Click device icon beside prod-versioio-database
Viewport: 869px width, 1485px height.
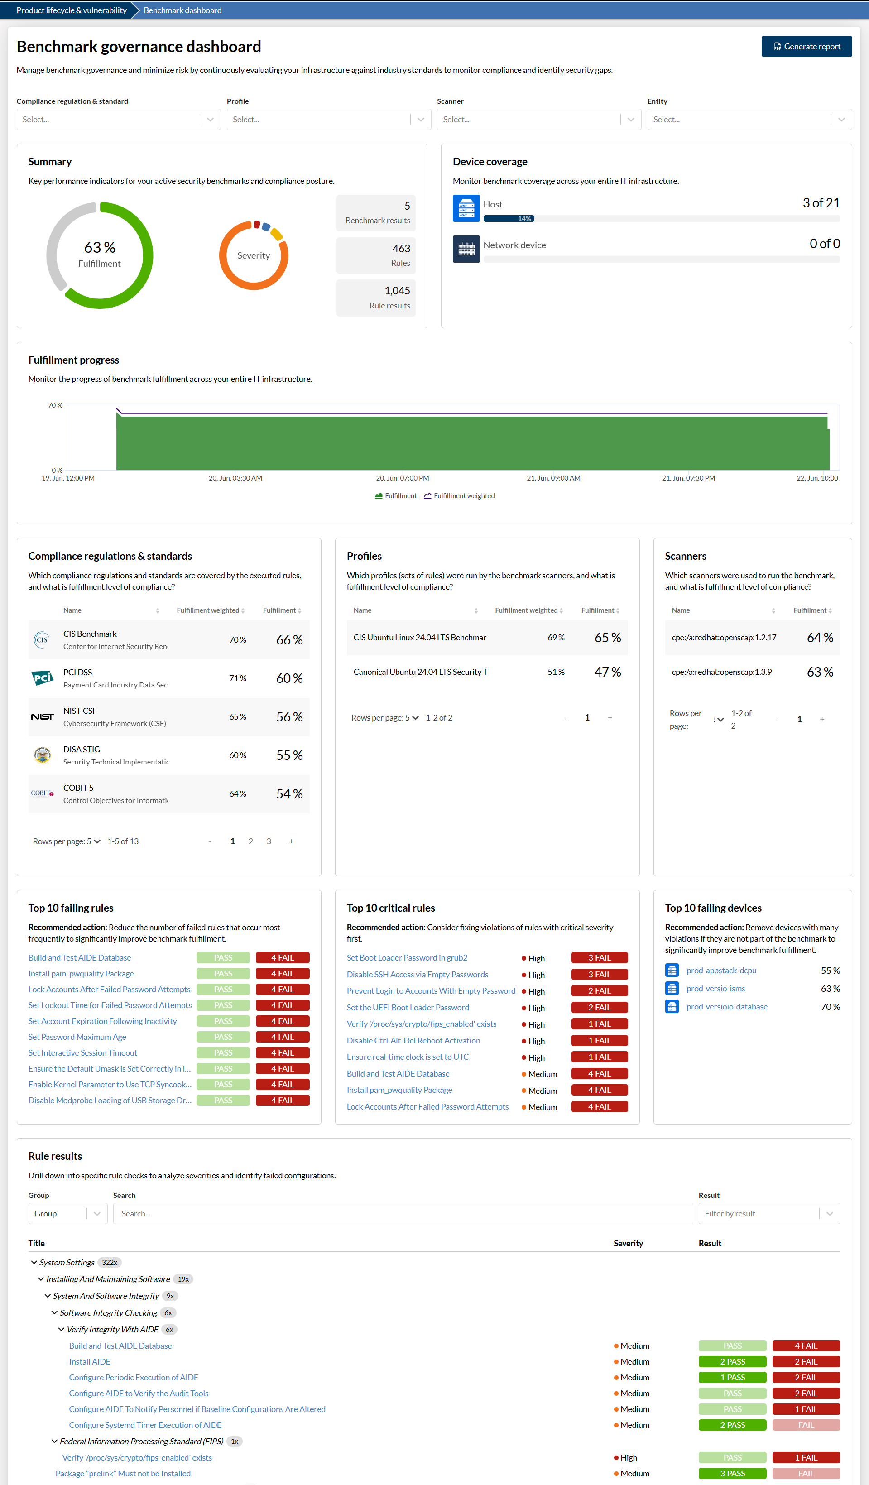[x=672, y=1006]
